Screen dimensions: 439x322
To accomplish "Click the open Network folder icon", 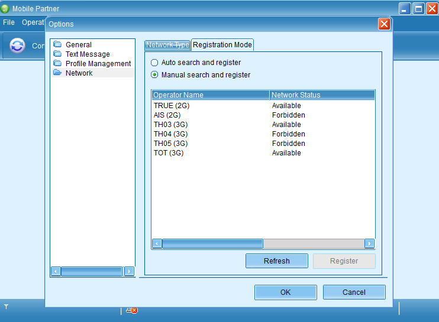I will coord(57,73).
